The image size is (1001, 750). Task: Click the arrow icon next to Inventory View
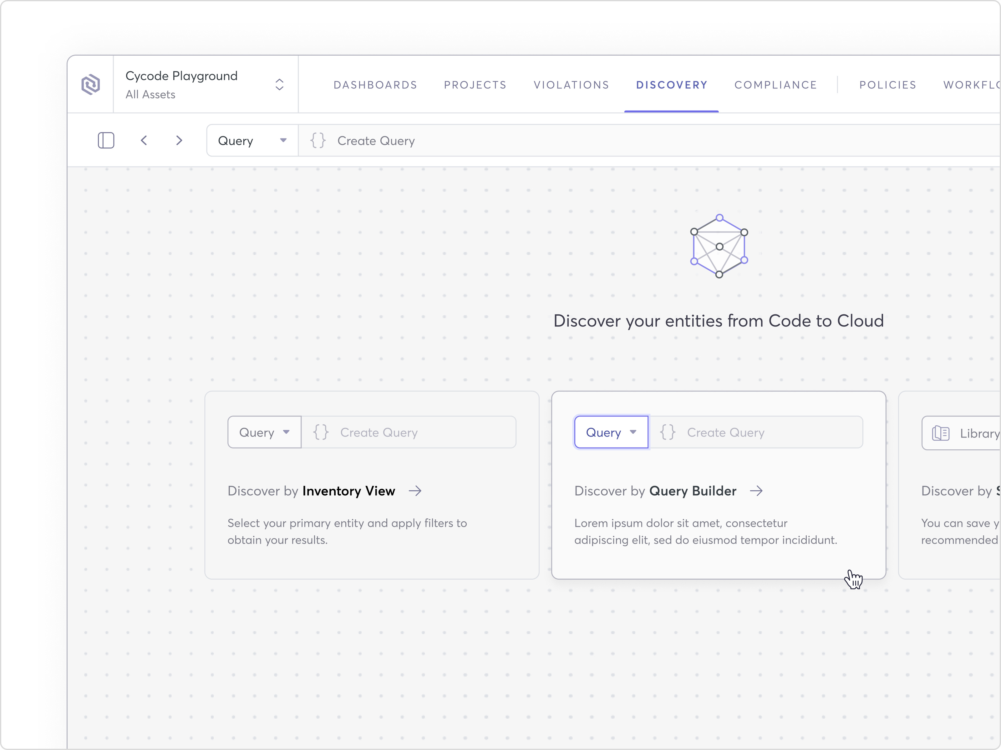[x=415, y=491]
